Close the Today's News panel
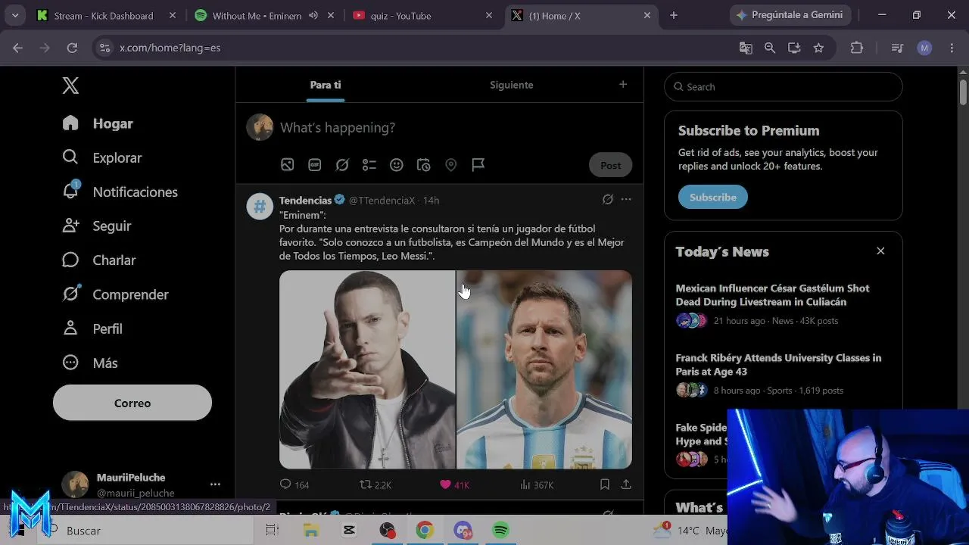Viewport: 969px width, 545px height. [880, 251]
